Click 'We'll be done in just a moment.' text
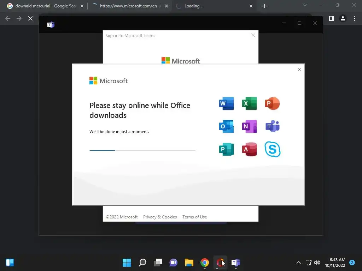The width and height of the screenshot is (362, 271). [x=119, y=132]
